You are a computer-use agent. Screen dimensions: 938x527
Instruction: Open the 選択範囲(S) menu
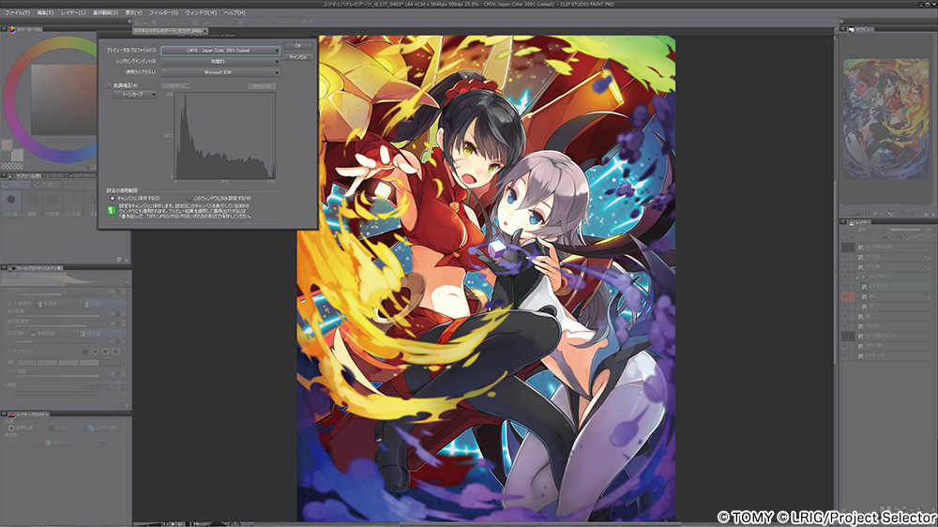point(105,12)
